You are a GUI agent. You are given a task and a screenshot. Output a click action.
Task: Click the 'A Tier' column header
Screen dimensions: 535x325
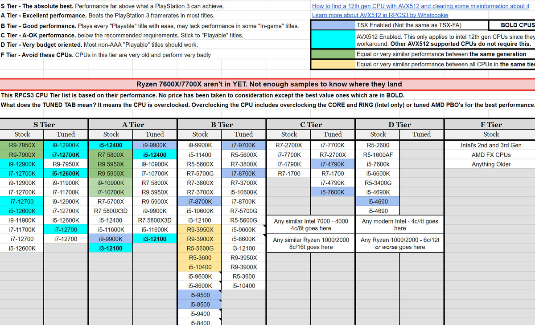(x=133, y=125)
